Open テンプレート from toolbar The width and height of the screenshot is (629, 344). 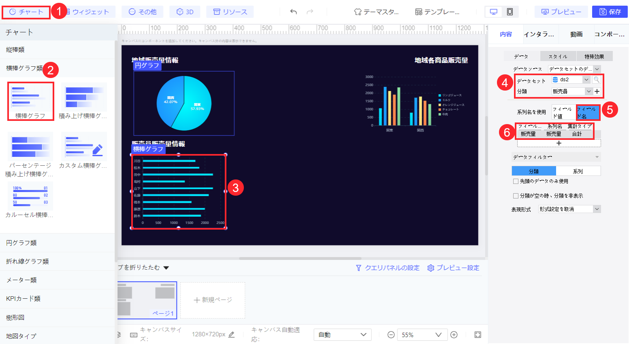coord(437,12)
